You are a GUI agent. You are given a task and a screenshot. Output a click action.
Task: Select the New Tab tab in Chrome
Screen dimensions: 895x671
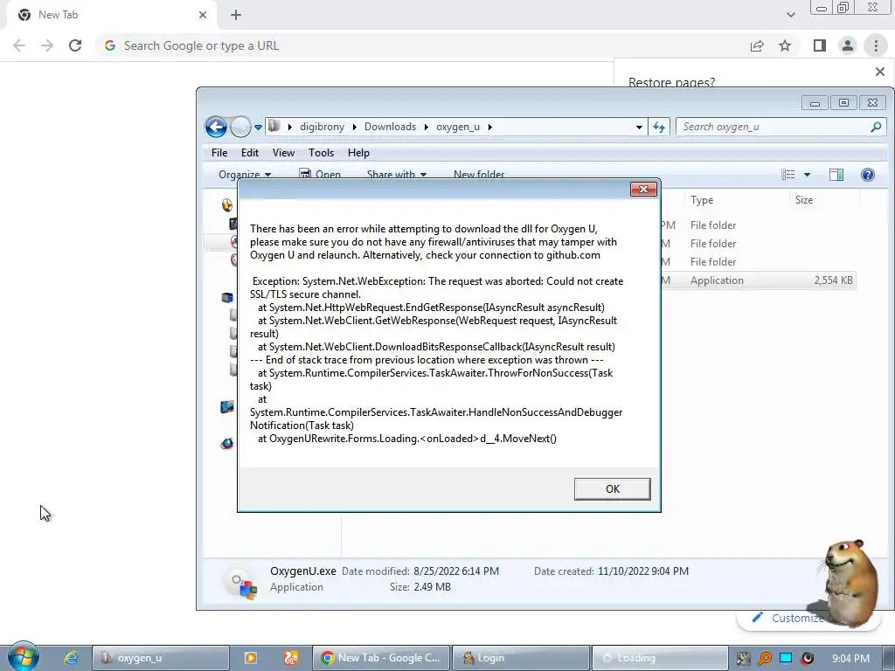coord(111,15)
